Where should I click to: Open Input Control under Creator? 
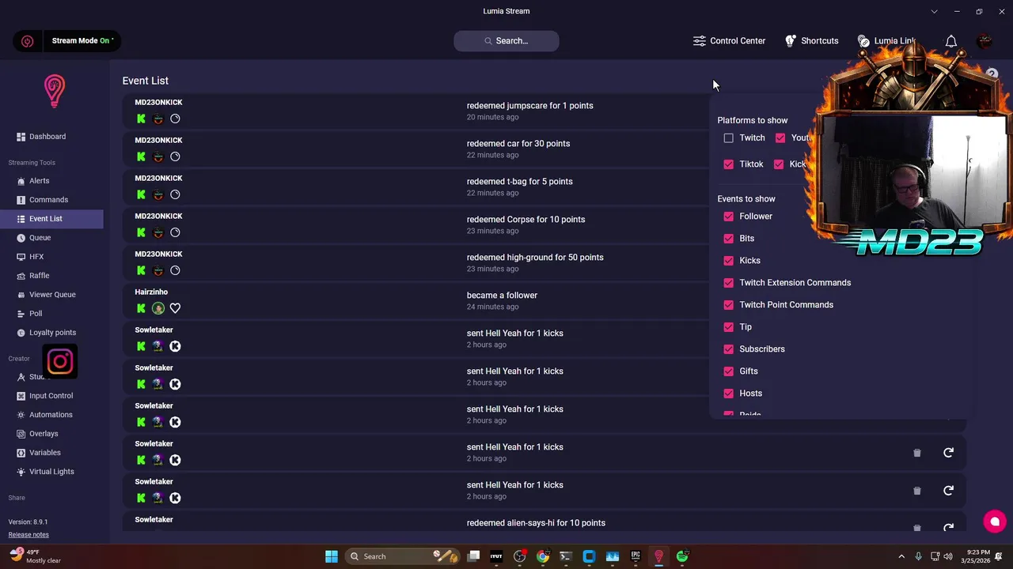pyautogui.click(x=51, y=396)
